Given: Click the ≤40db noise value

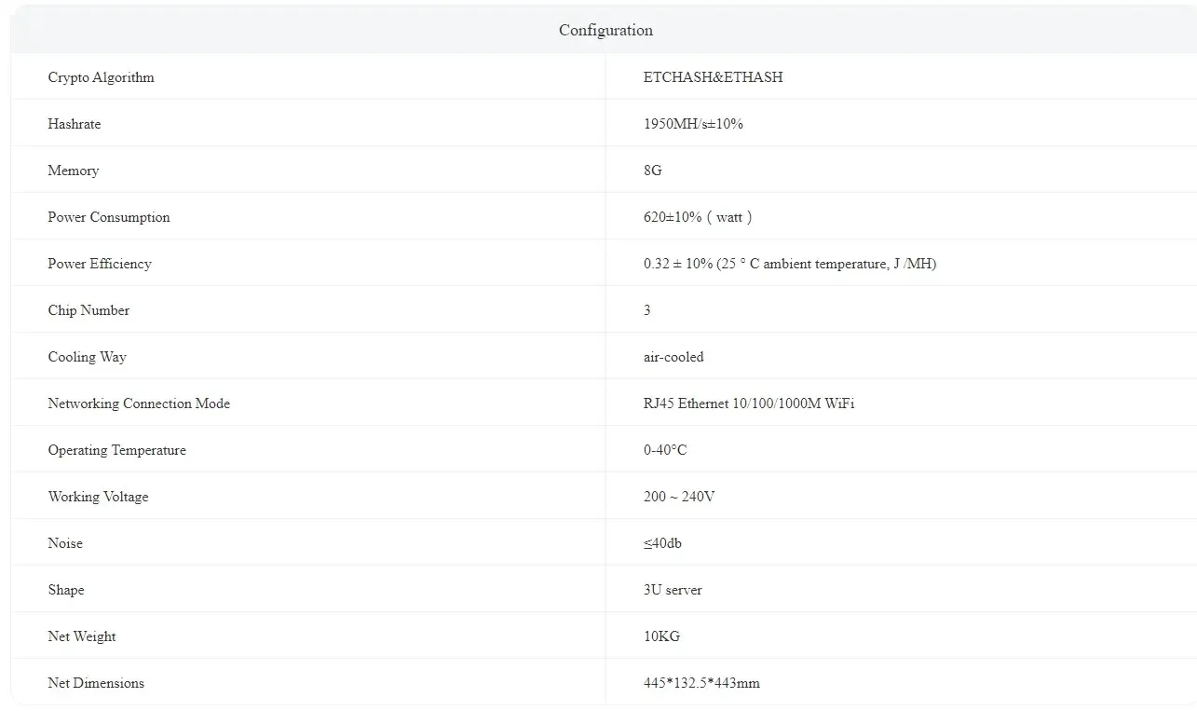Looking at the screenshot, I should [x=662, y=543].
